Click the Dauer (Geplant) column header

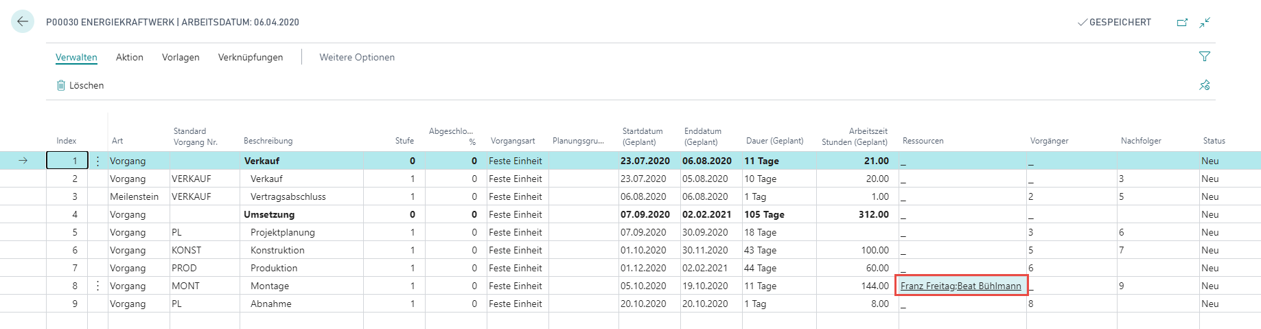pos(774,141)
